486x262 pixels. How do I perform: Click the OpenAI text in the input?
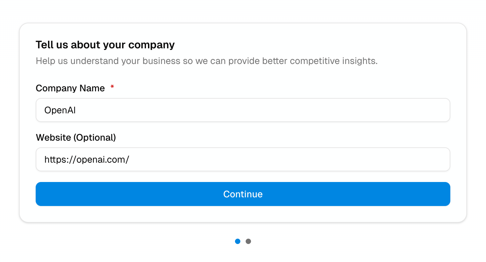coord(60,110)
